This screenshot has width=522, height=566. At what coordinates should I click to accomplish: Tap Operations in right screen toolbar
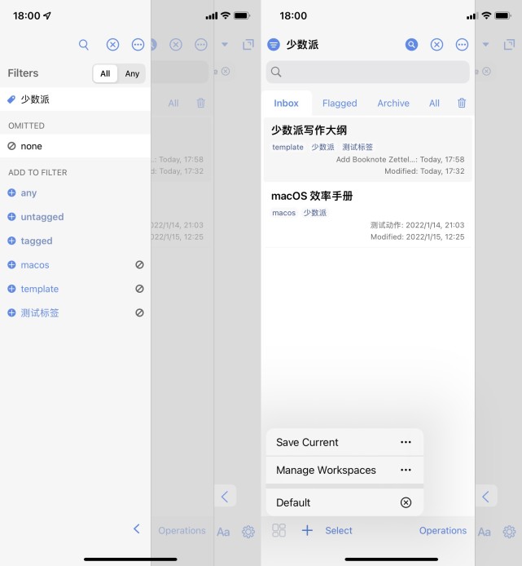tap(443, 531)
